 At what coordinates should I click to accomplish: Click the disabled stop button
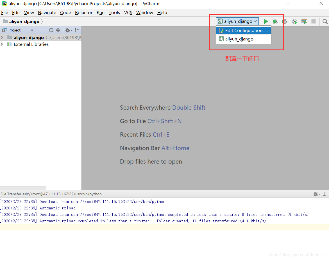(x=314, y=21)
